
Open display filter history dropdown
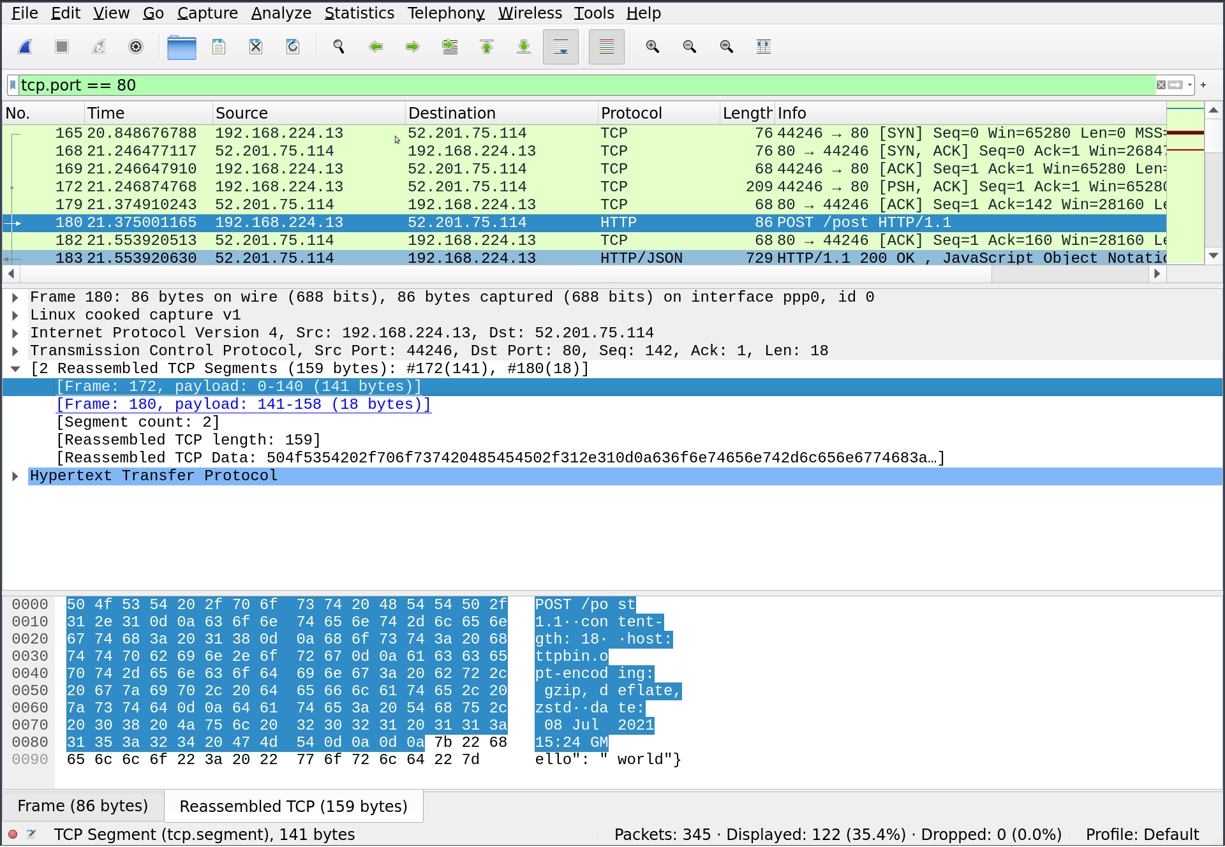pyautogui.click(x=1190, y=85)
